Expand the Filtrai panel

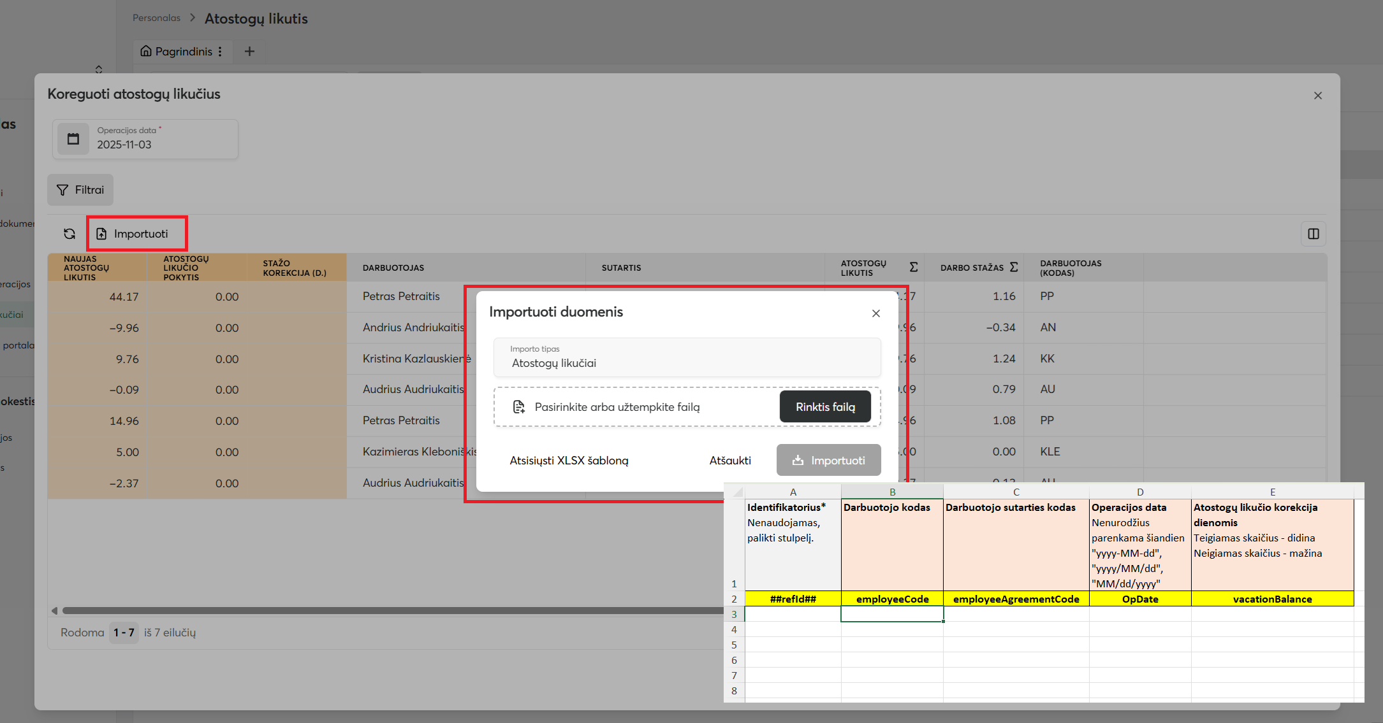coord(80,190)
